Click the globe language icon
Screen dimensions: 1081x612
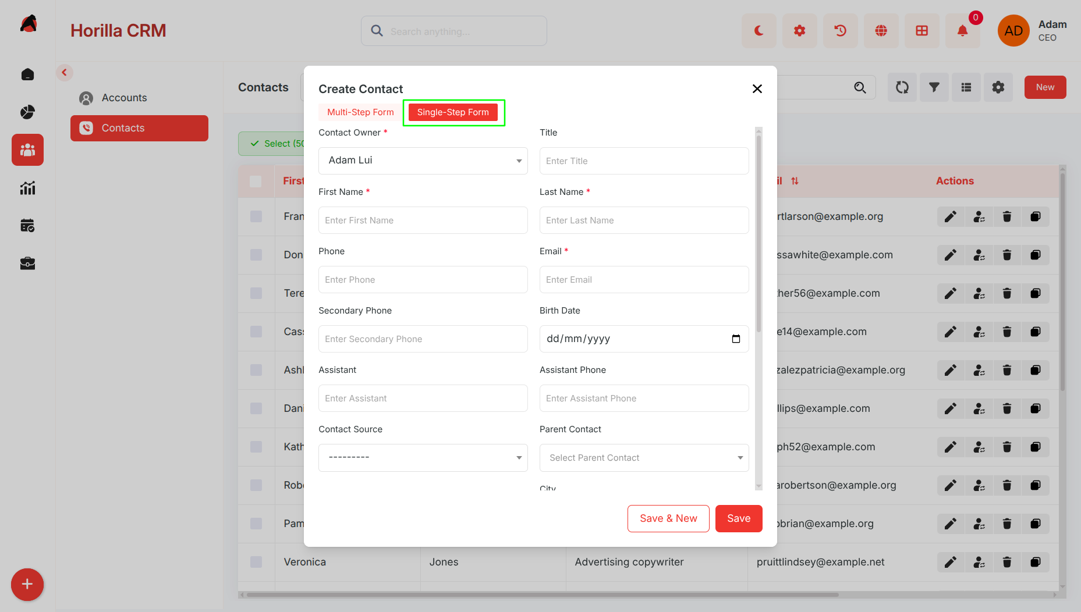tap(881, 31)
